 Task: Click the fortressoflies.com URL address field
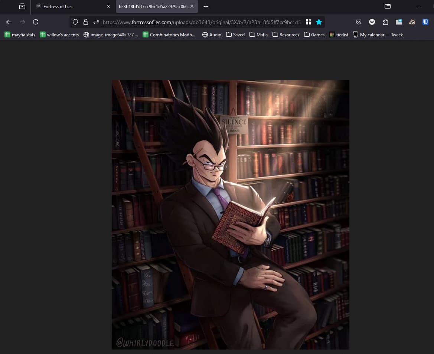(202, 22)
